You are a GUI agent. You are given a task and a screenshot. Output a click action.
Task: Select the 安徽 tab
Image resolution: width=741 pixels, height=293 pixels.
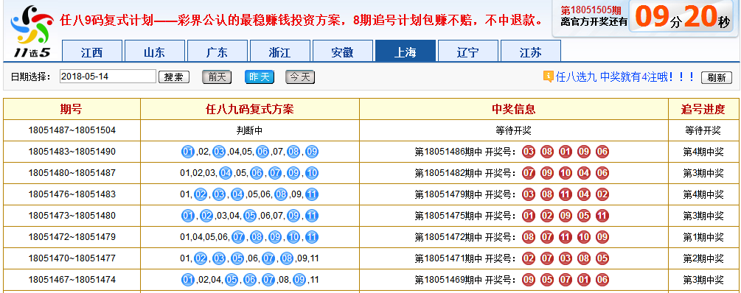click(342, 52)
